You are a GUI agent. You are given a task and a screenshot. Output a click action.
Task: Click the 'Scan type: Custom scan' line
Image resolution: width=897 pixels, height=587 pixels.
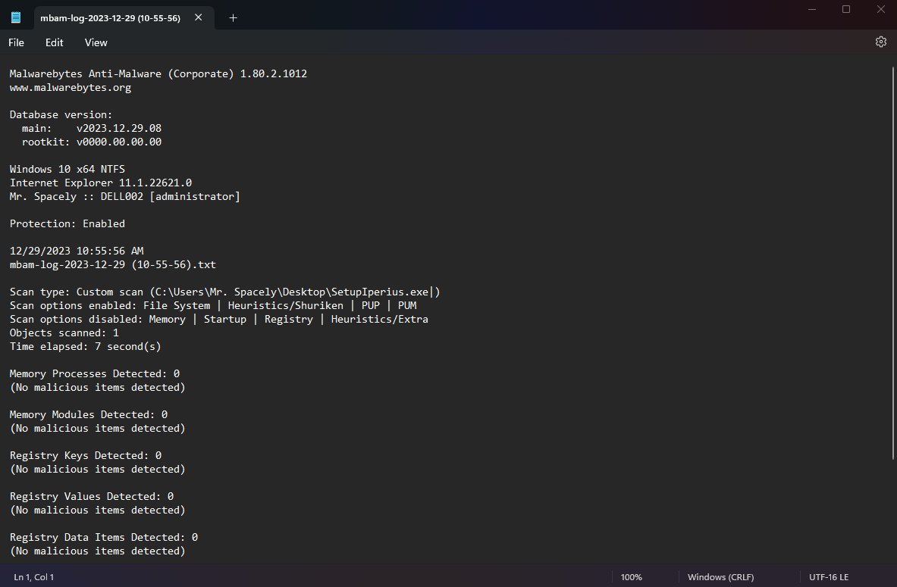[x=225, y=292]
